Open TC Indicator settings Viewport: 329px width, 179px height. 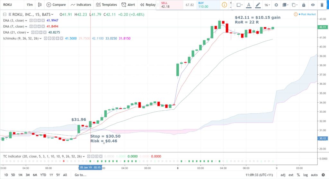[93, 156]
